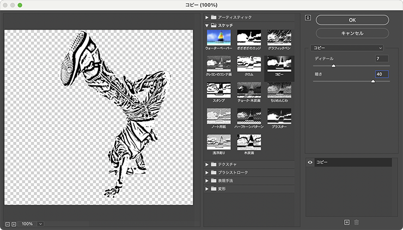This screenshot has width=403, height=230.
Task: Click the zoom in plus button
Action: [x=14, y=224]
